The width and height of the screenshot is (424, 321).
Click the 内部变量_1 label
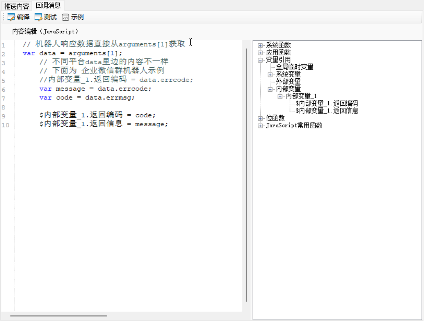301,96
